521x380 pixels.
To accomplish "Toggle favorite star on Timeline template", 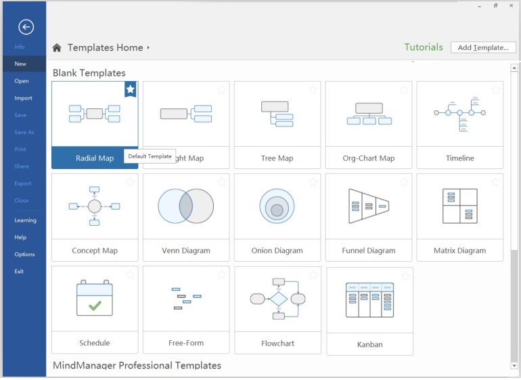I will click(x=495, y=89).
